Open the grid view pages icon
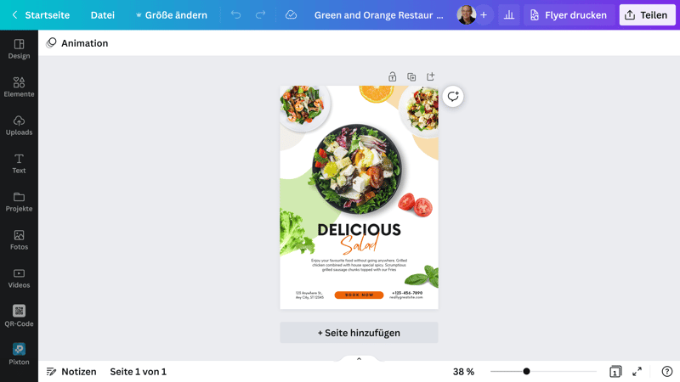 point(615,372)
